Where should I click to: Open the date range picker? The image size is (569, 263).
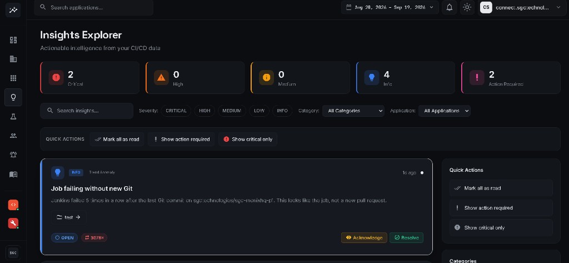[x=390, y=7]
